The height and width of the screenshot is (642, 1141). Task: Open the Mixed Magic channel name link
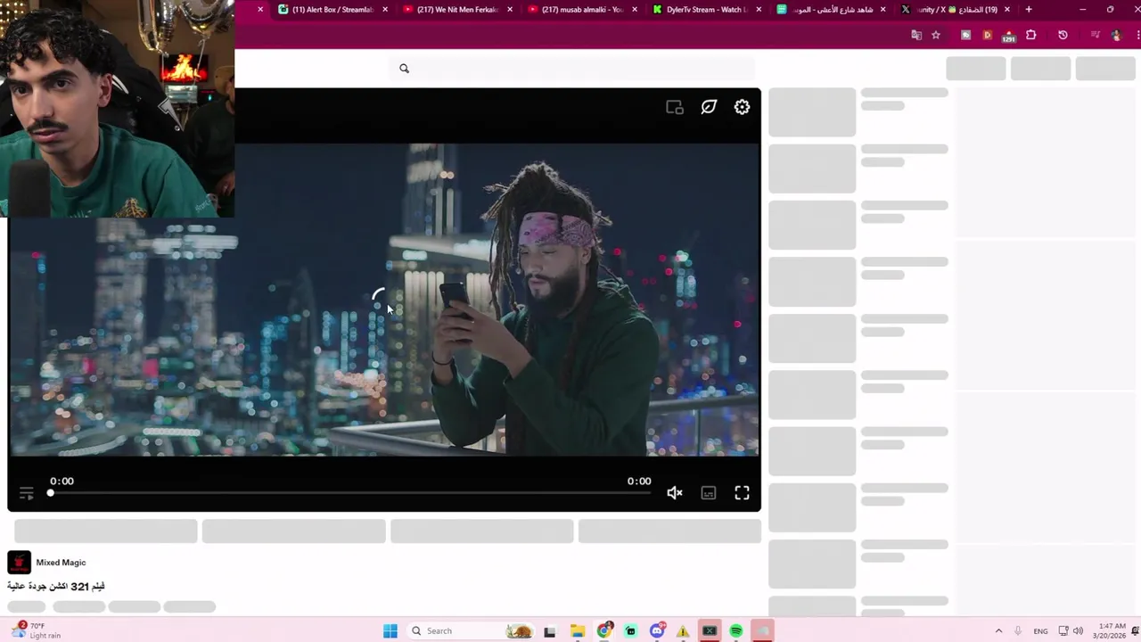click(61, 563)
